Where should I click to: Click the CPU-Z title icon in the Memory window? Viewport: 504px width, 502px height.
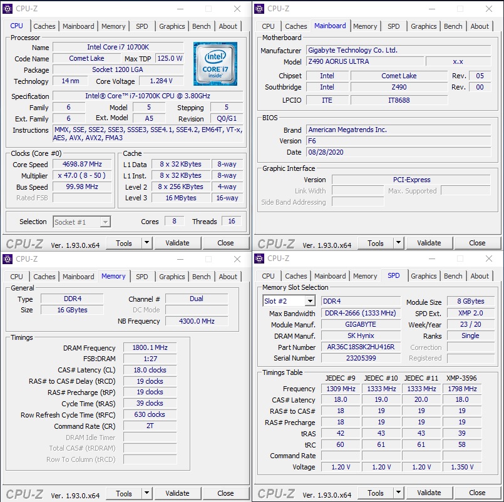click(x=8, y=259)
